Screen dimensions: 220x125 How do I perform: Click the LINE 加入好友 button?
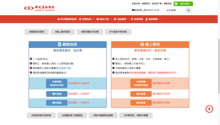[183, 4]
